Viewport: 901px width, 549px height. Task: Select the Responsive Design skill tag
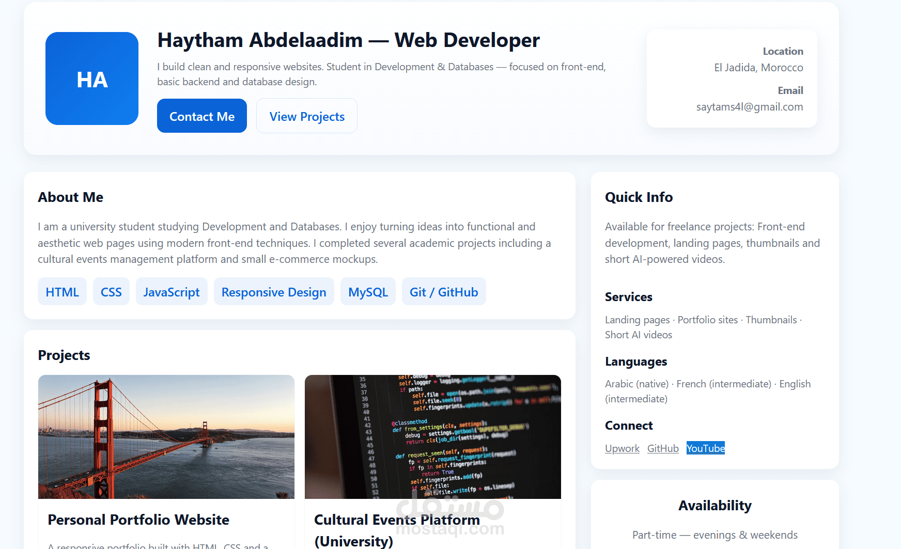(x=274, y=291)
